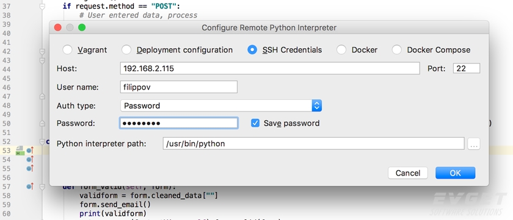Toggle the Save password checkbox
This screenshot has width=513, height=220.
click(255, 123)
